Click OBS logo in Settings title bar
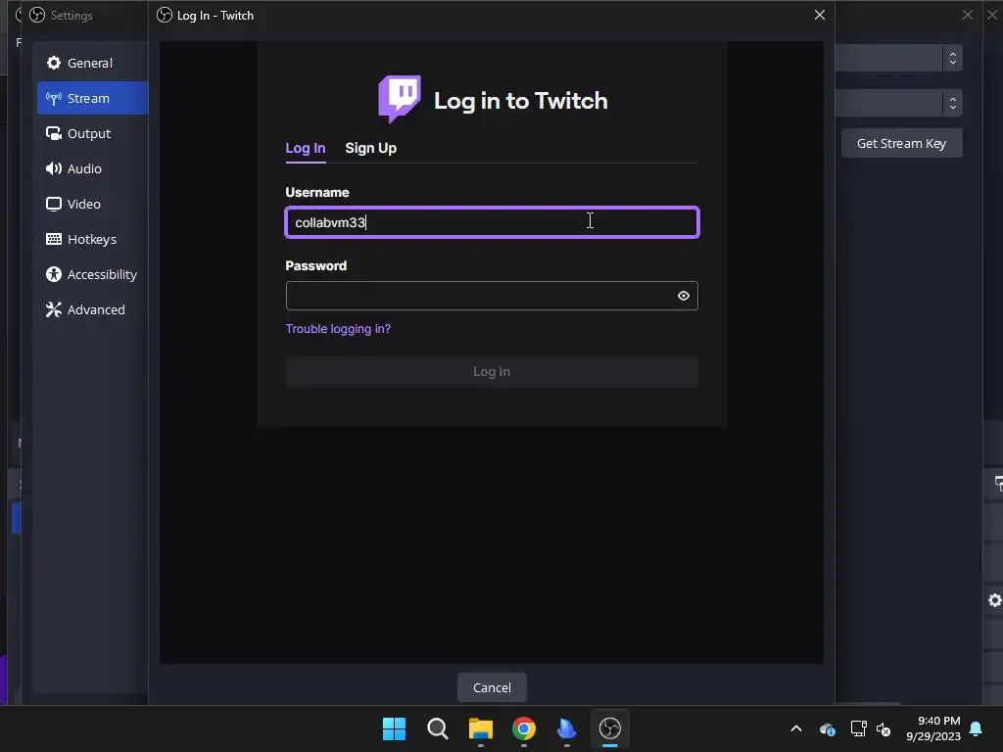The image size is (1003, 752). (37, 15)
